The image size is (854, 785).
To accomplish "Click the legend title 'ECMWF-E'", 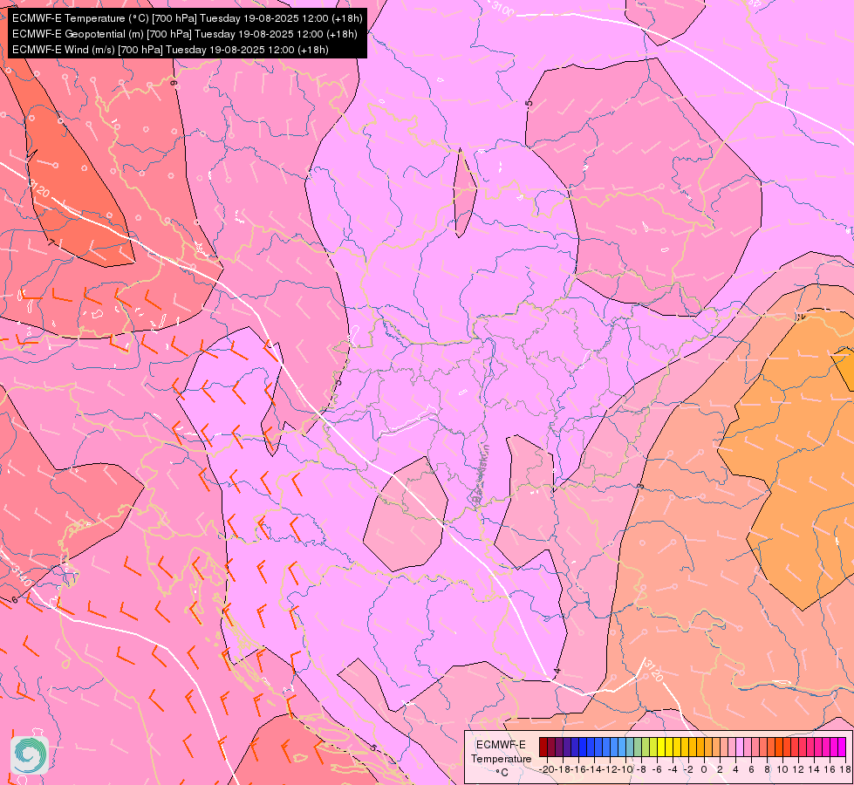I will [x=501, y=745].
